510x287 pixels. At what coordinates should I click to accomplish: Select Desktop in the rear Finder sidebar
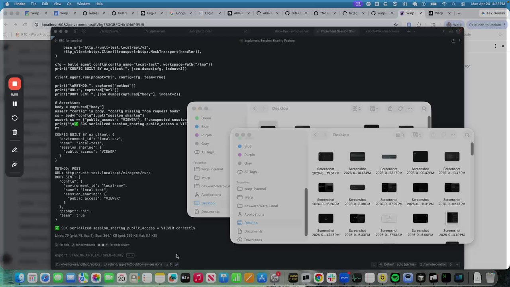208,203
